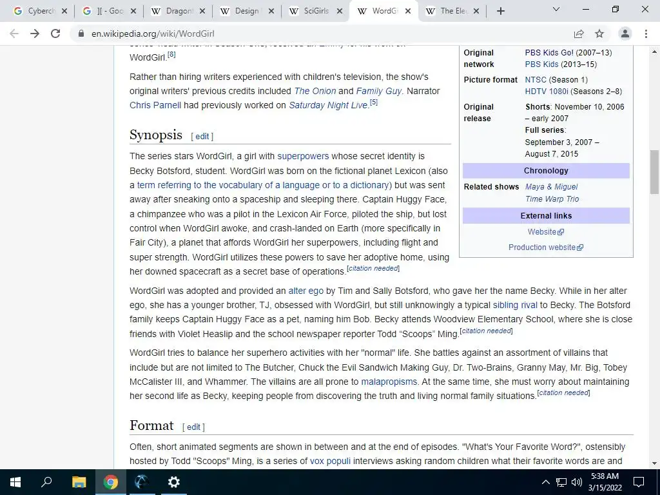Viewport: 660px width, 495px height.
Task: Close the SciGirls tab
Action: click(340, 12)
